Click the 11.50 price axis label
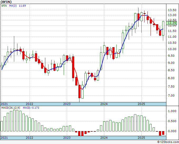The width and height of the screenshot is (179, 144). 172,31
